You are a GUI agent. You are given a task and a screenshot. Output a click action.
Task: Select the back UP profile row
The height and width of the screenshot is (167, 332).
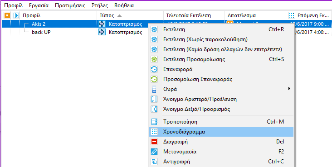[x=166, y=32]
